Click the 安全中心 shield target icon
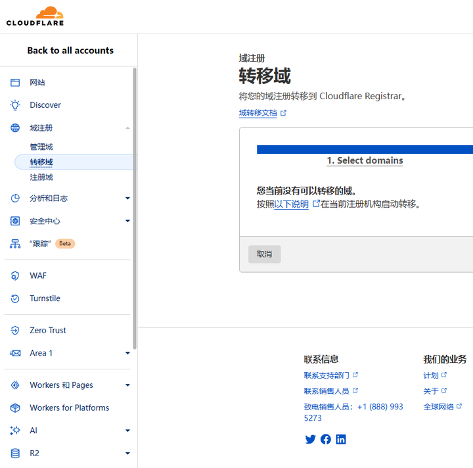473x468 pixels. click(x=15, y=221)
